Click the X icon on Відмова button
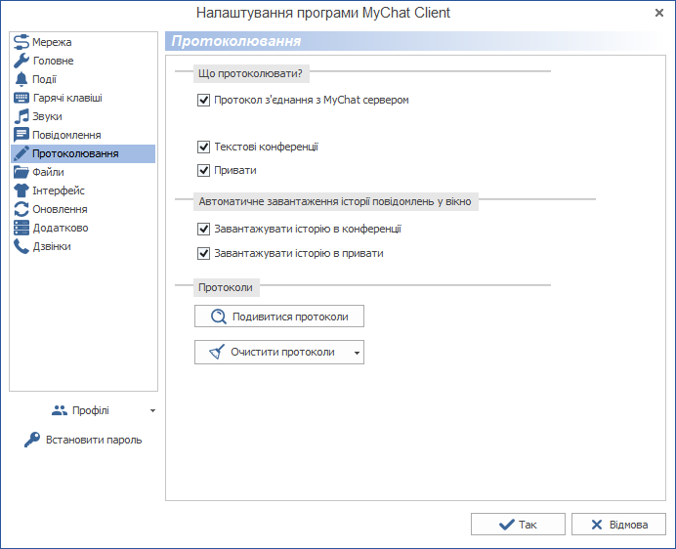 [x=597, y=525]
